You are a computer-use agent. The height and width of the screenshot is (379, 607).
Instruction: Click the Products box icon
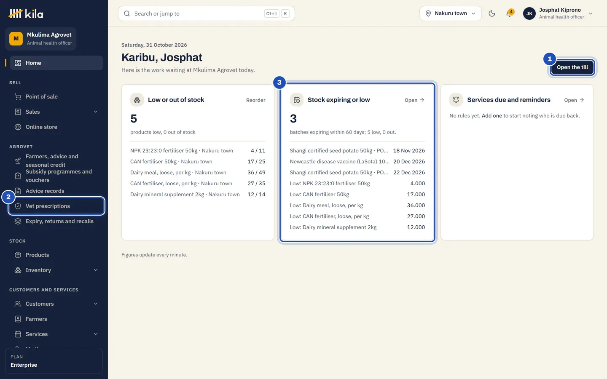pyautogui.click(x=18, y=255)
